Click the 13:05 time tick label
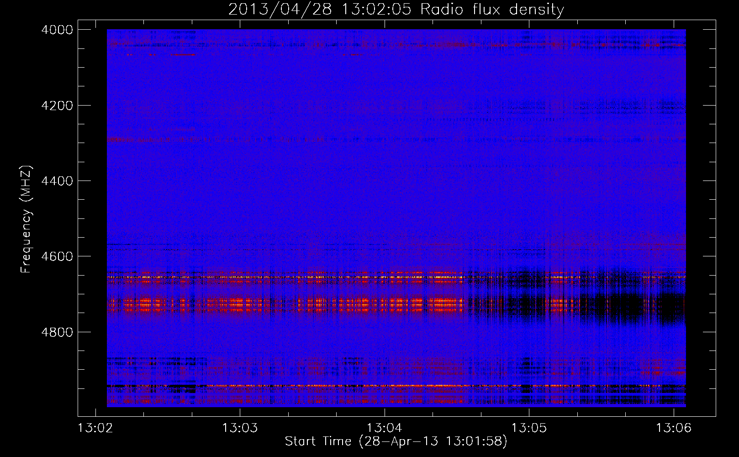Screen dimensions: 739x457 529,428
